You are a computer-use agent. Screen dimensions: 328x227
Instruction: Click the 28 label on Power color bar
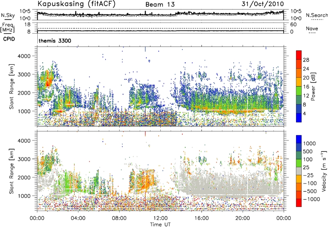point(306,60)
